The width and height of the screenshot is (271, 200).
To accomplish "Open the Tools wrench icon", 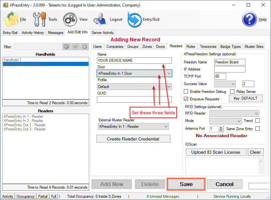I will click(x=40, y=19).
